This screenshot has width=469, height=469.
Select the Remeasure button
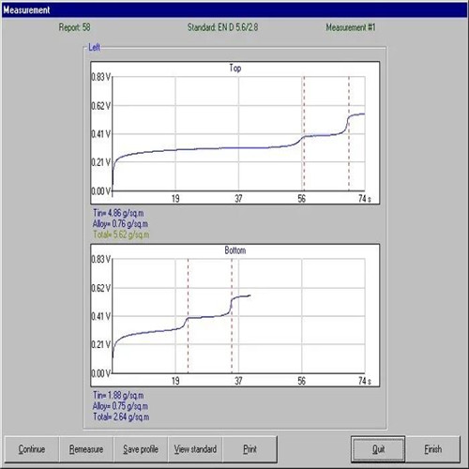pyautogui.click(x=86, y=449)
